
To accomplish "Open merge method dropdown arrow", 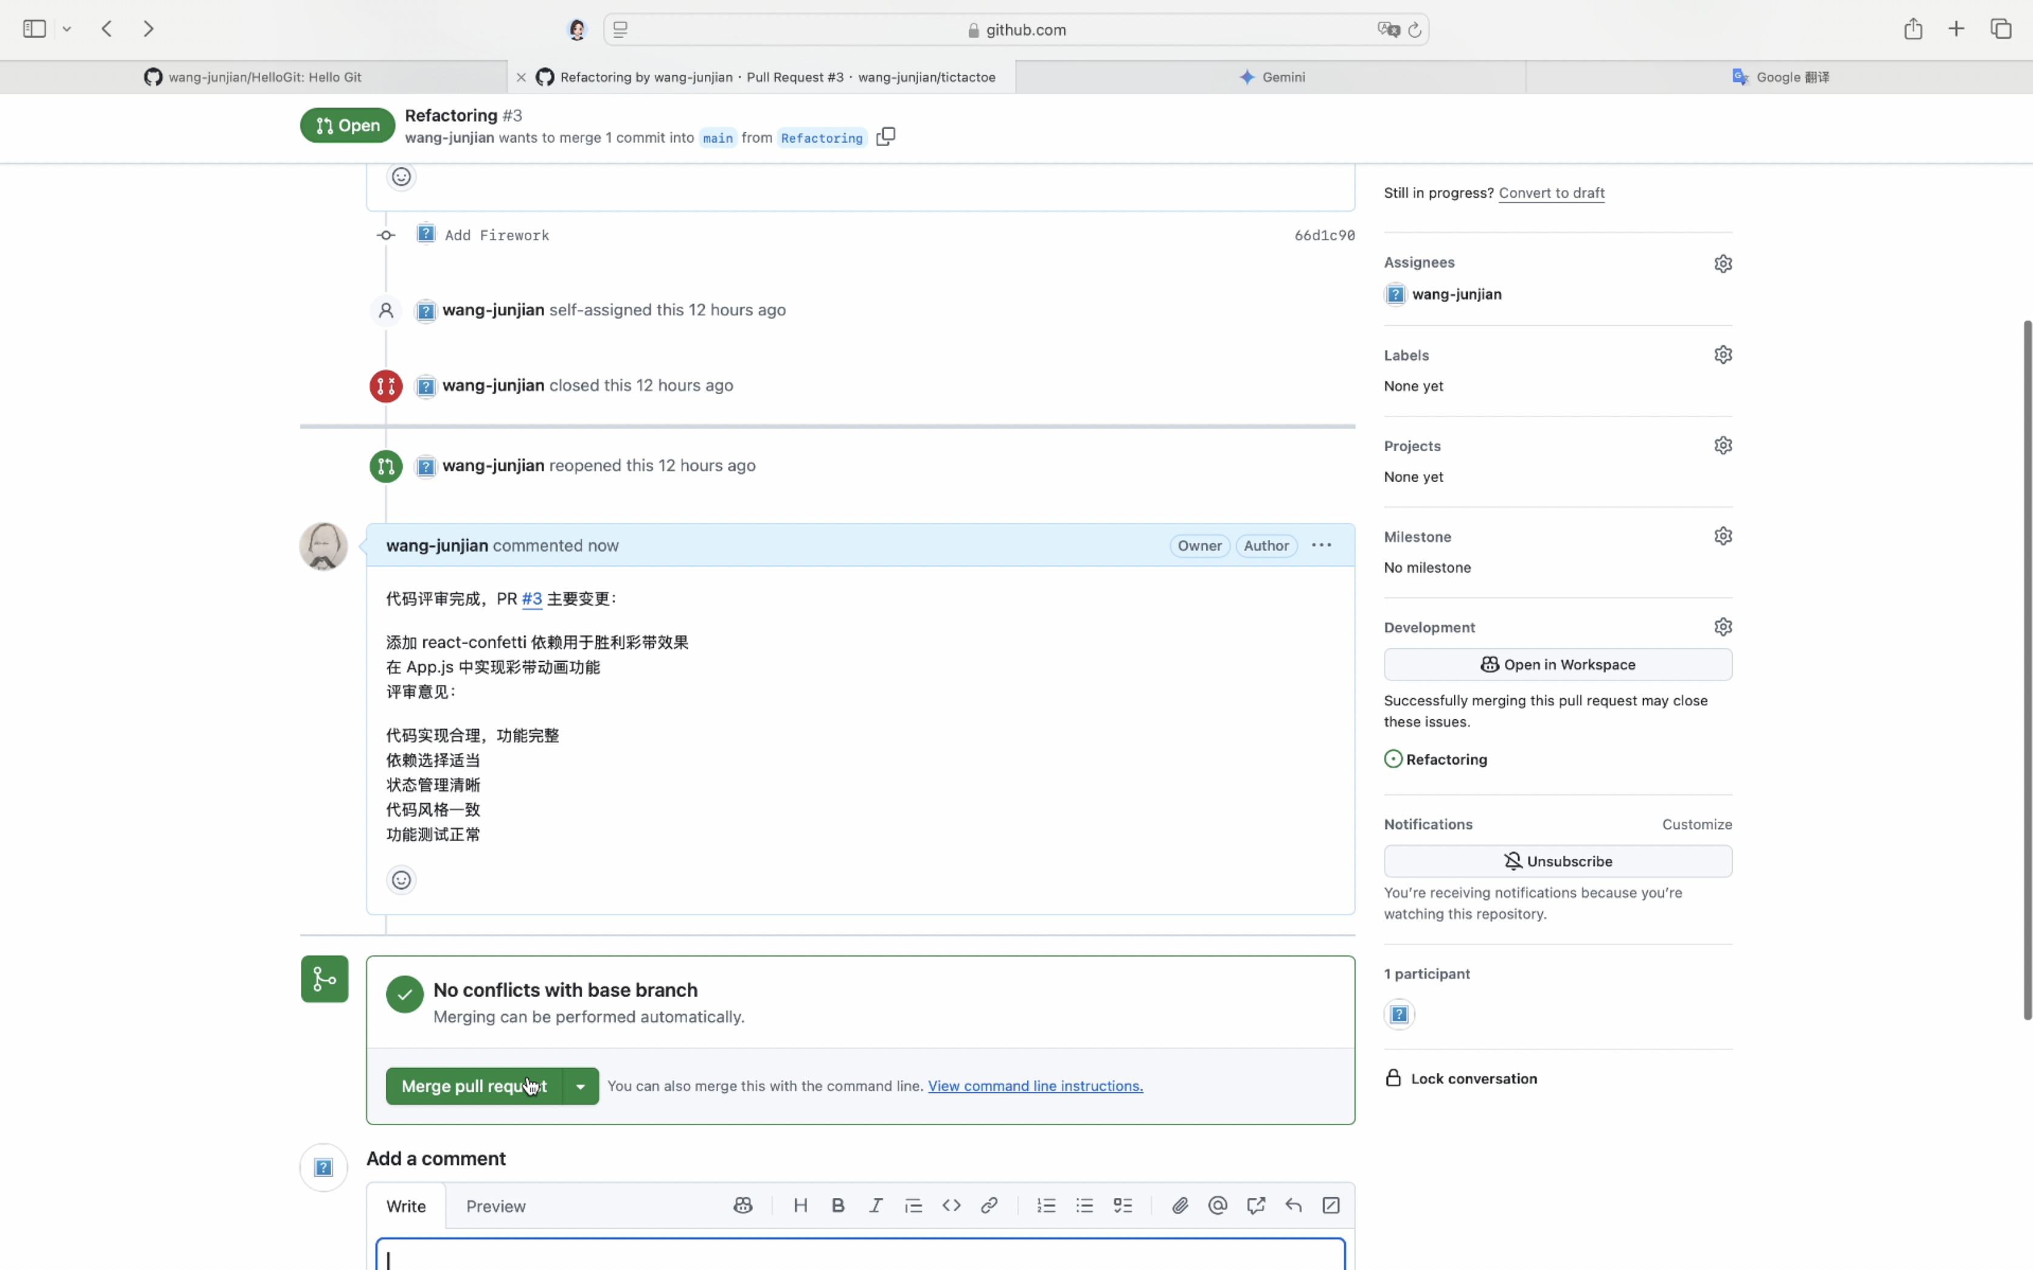I will click(580, 1086).
